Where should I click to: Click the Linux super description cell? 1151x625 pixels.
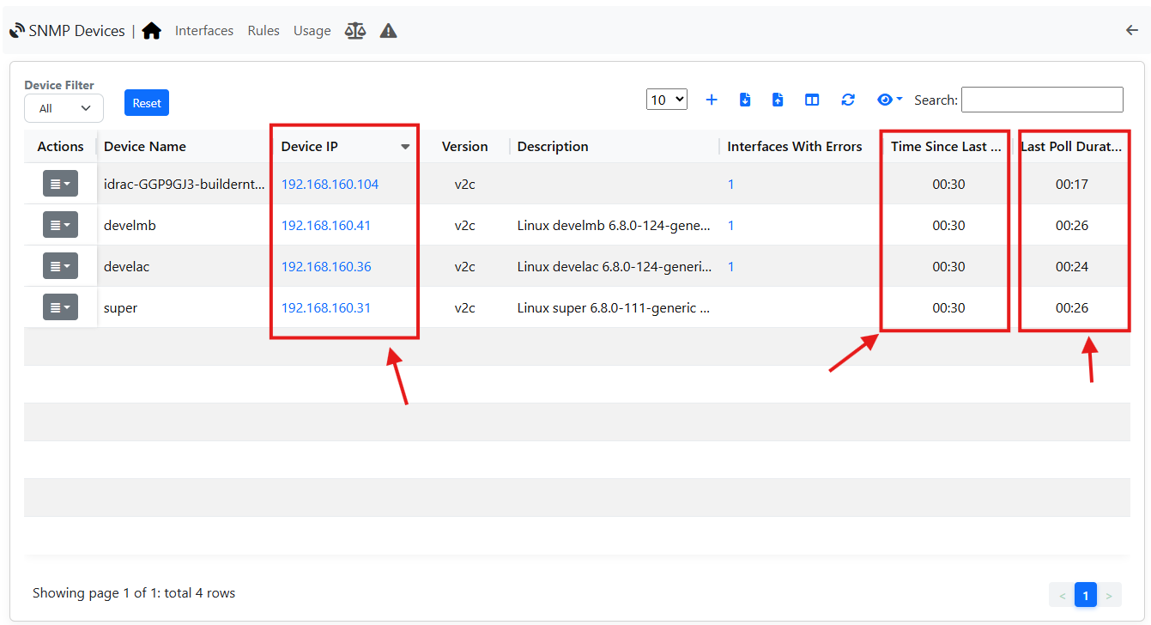point(613,307)
